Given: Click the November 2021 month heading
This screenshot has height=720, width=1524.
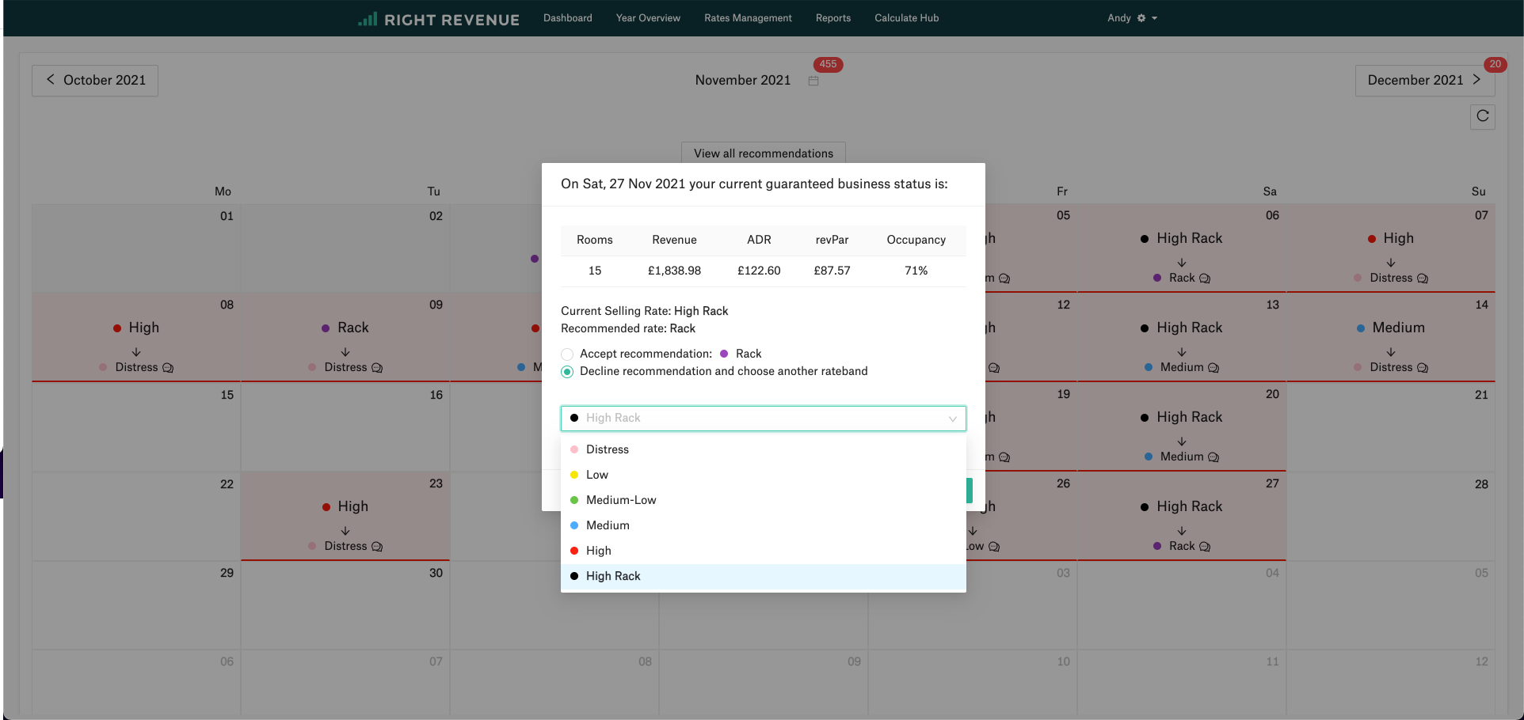Looking at the screenshot, I should coord(743,81).
